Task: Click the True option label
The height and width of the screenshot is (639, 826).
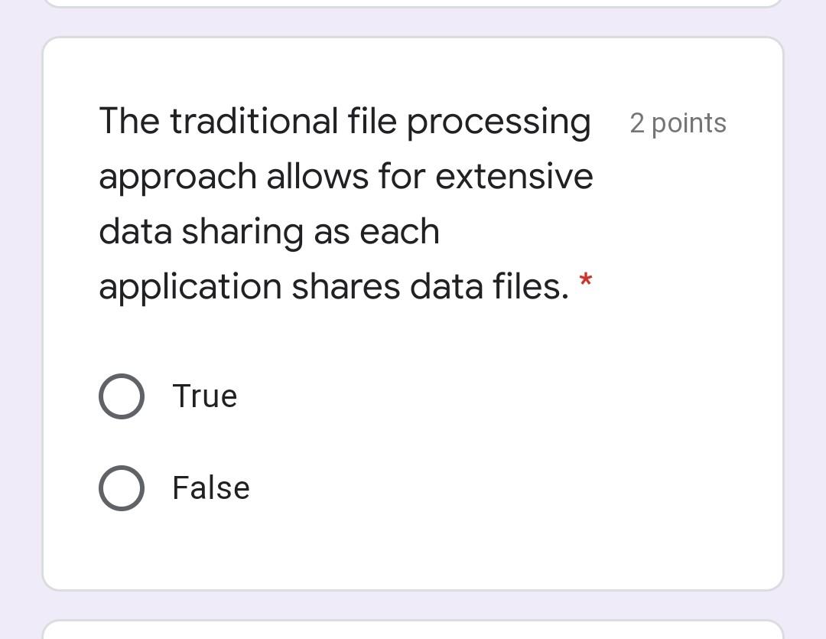Action: pyautogui.click(x=204, y=396)
